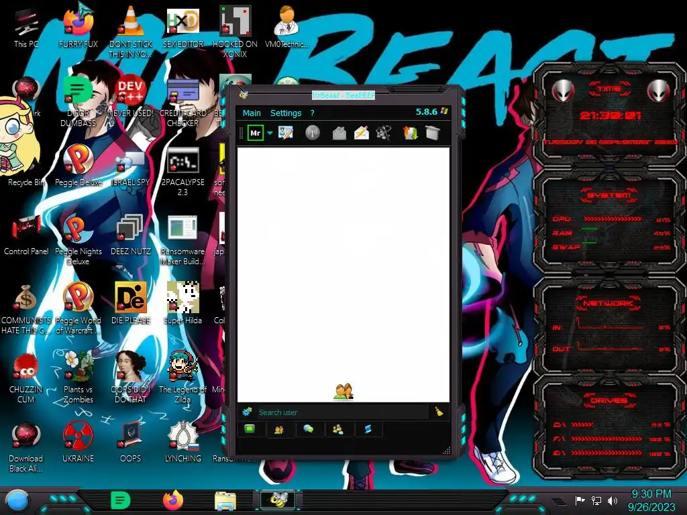The image size is (687, 515).
Task: Click the blue gears icon beside search
Action: tap(247, 412)
